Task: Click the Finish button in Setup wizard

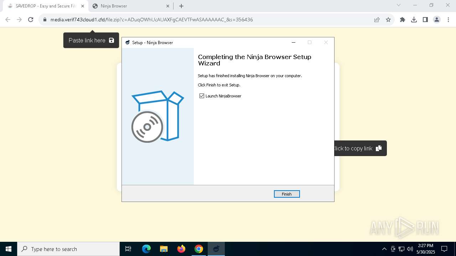Action: pos(287,194)
